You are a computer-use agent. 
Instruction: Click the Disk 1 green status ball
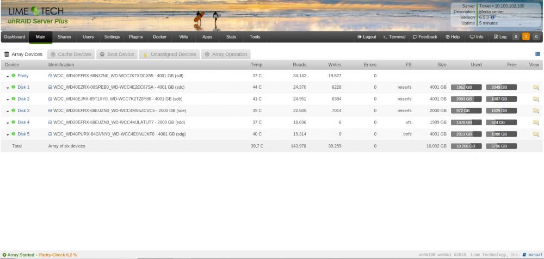tap(14, 87)
